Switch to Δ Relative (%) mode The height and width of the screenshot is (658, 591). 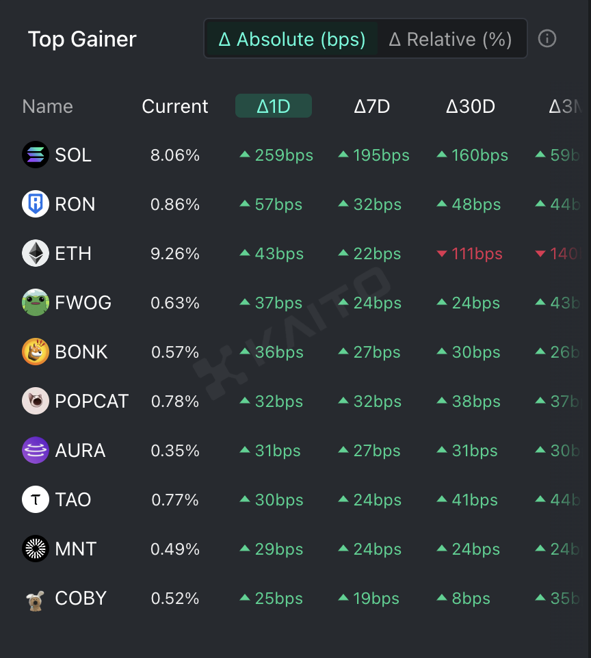click(451, 39)
